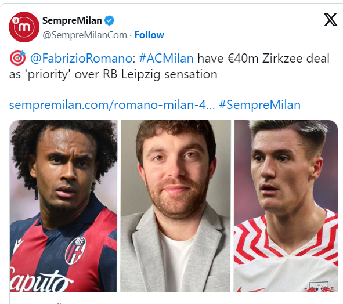Click the BFC crest on the striped jersey
Image resolution: width=343 pixels, height=304 pixels.
pyautogui.click(x=75, y=251)
